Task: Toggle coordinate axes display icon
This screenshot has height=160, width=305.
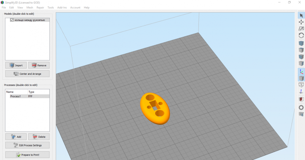Action: [x=301, y=72]
